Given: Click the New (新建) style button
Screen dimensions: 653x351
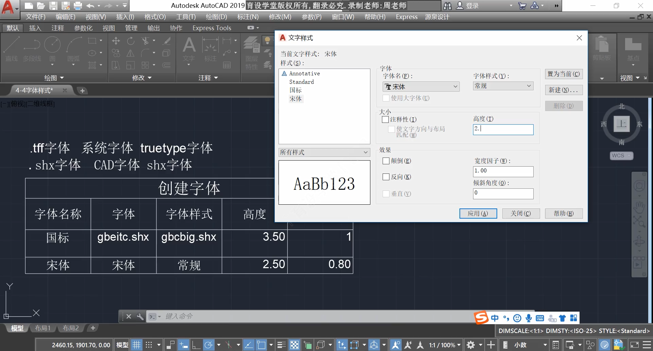Looking at the screenshot, I should tap(564, 90).
